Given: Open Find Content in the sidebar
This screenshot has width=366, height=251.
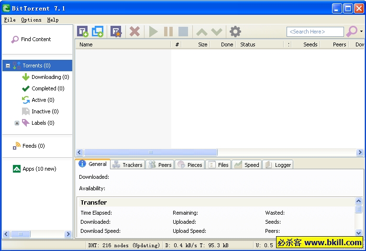Looking at the screenshot, I should pos(35,39).
